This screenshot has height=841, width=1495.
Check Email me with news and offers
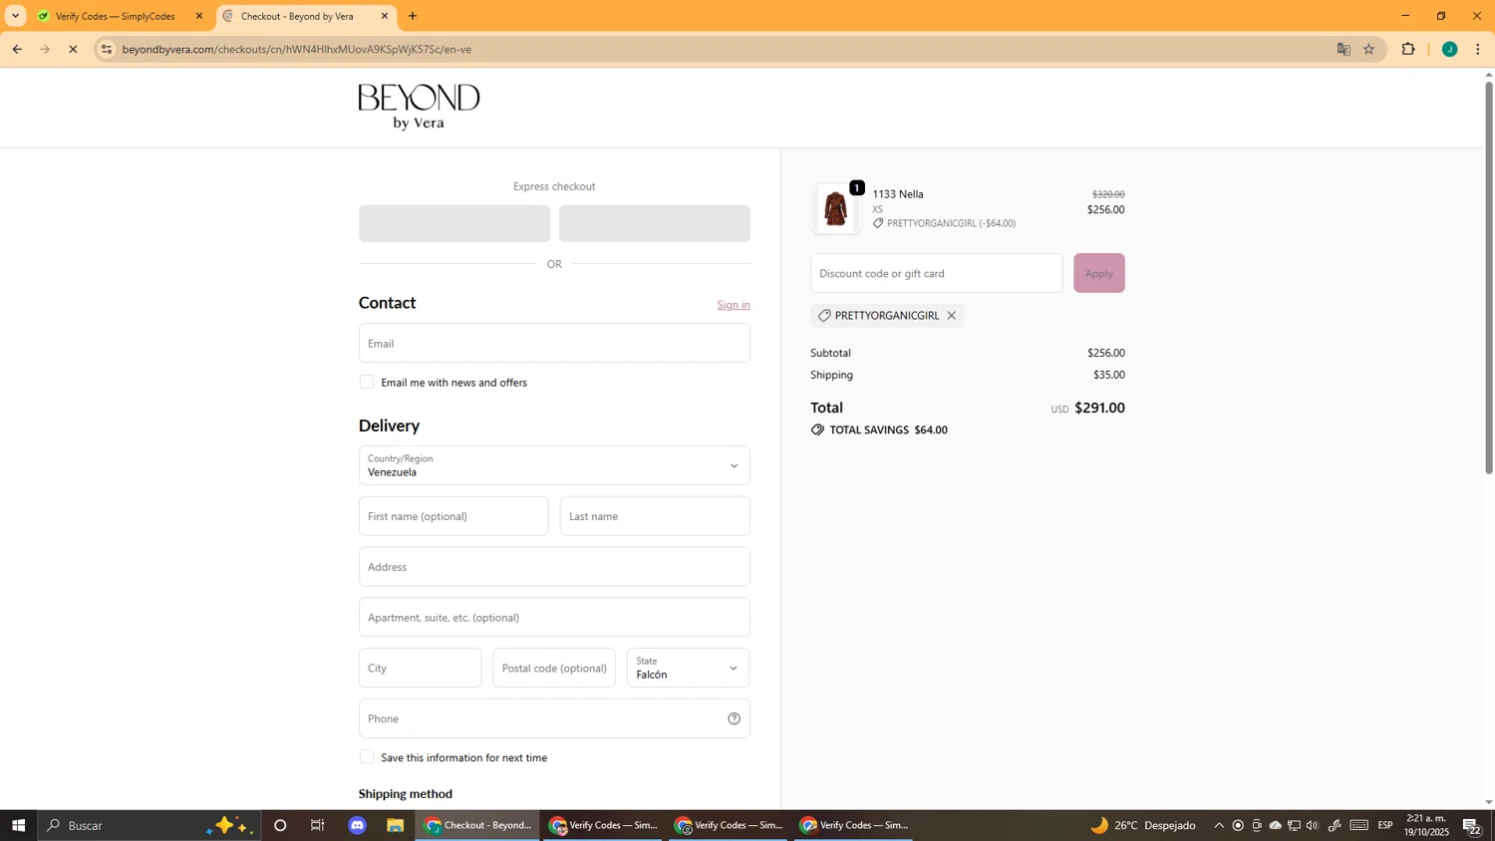(367, 383)
